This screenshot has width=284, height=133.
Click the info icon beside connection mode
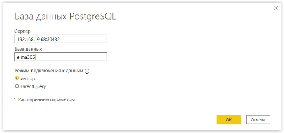(87, 71)
